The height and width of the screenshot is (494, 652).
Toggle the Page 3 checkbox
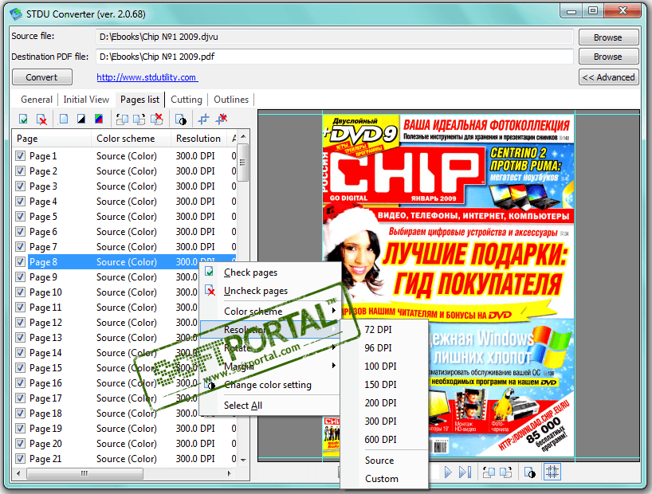click(20, 186)
